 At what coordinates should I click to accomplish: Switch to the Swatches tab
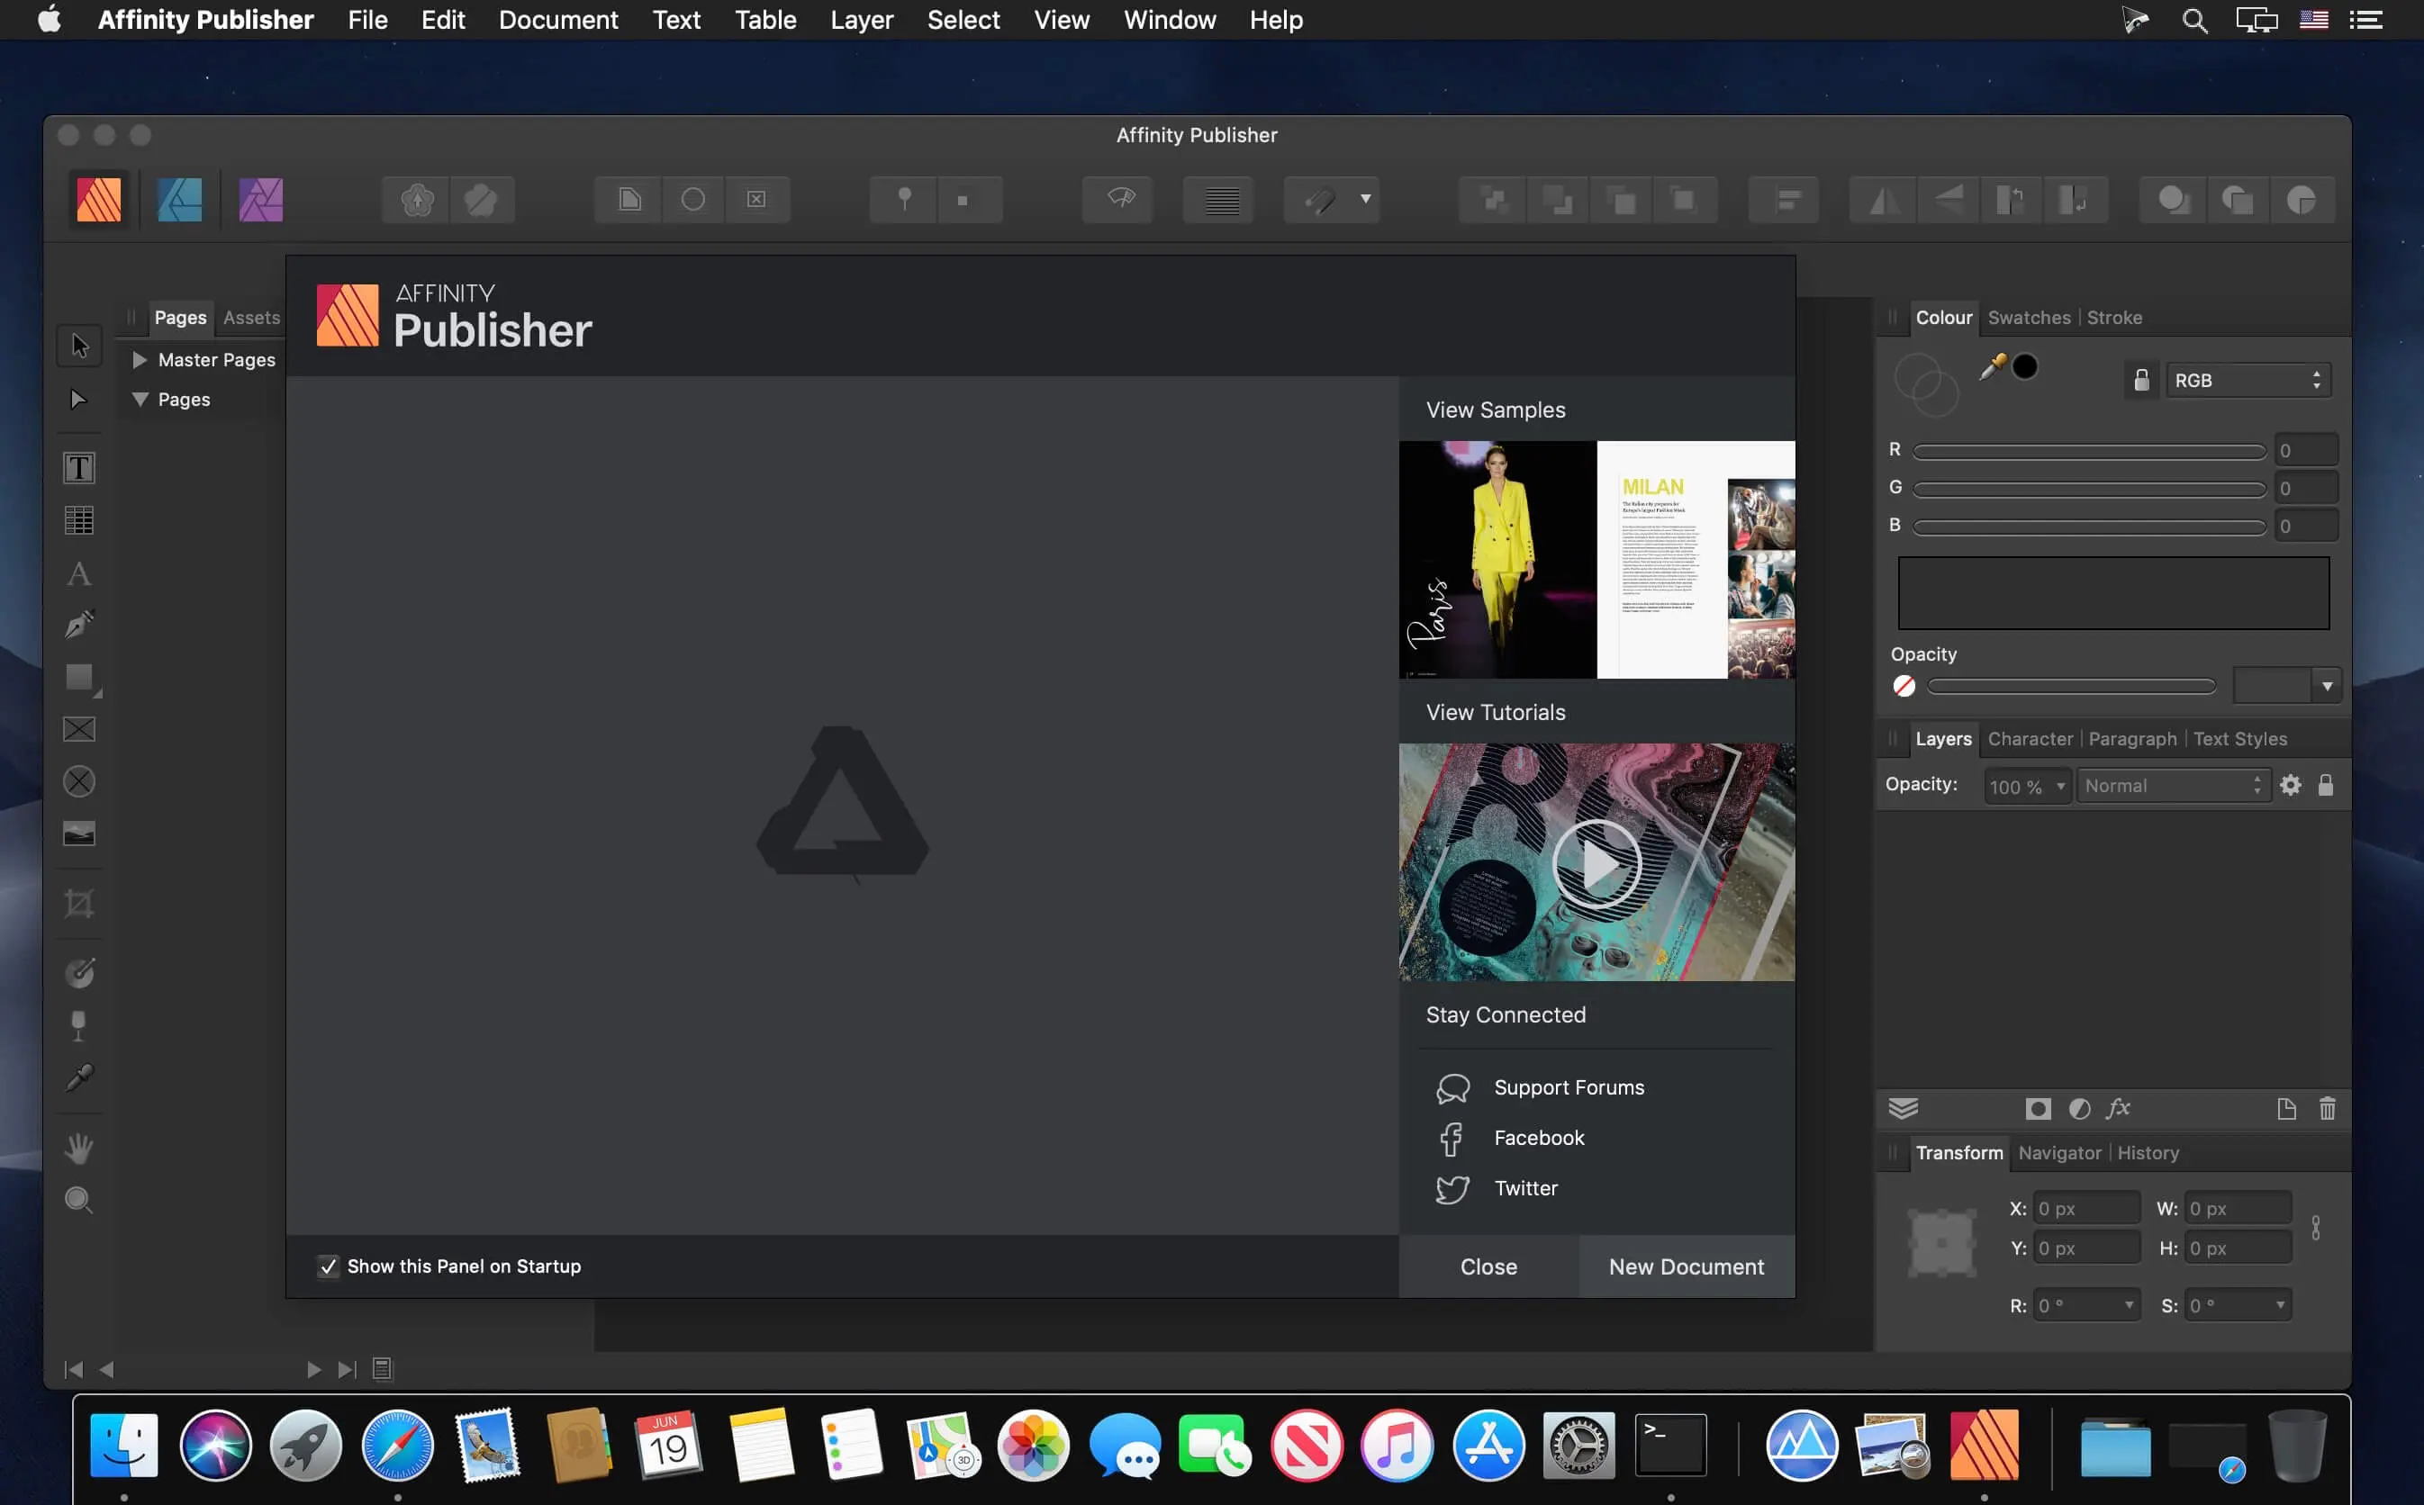[x=2029, y=317]
